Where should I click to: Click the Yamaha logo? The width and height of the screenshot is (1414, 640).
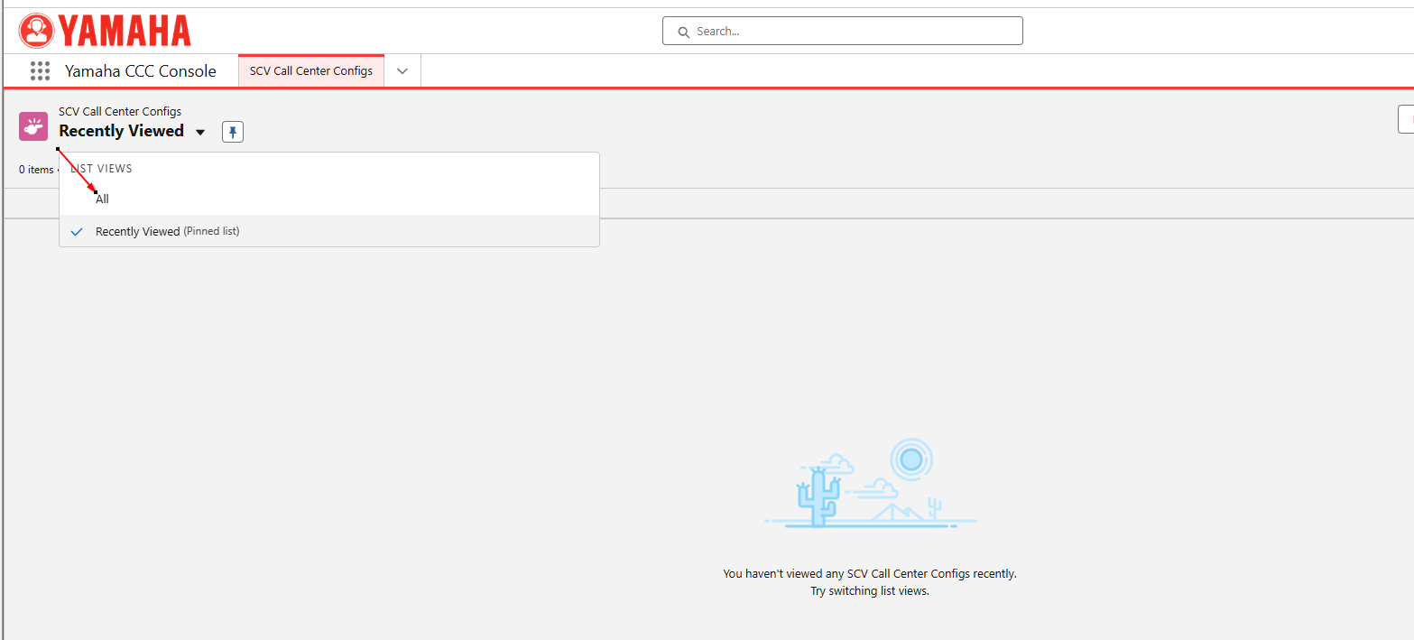pyautogui.click(x=105, y=31)
